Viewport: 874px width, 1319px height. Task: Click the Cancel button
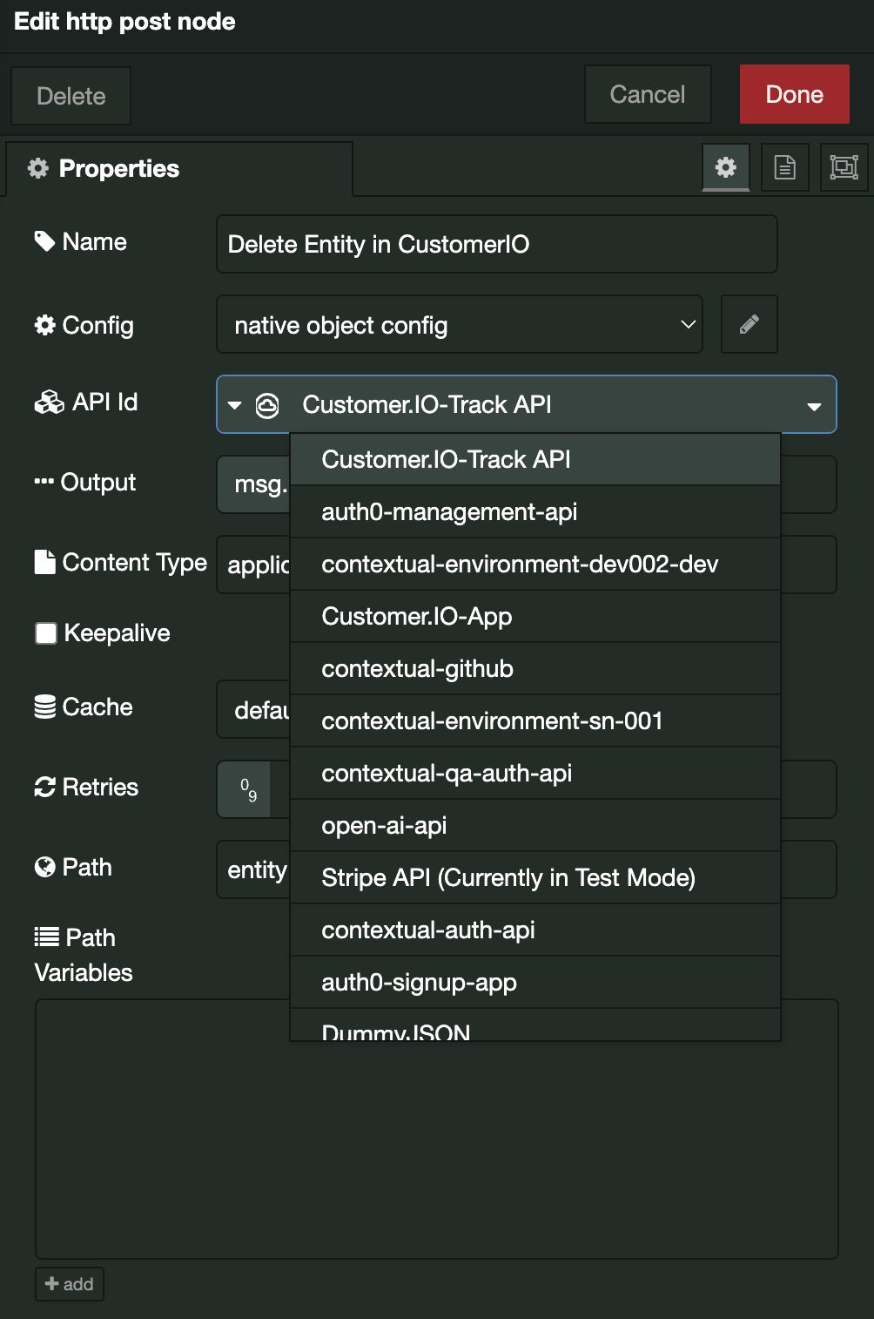coord(647,94)
